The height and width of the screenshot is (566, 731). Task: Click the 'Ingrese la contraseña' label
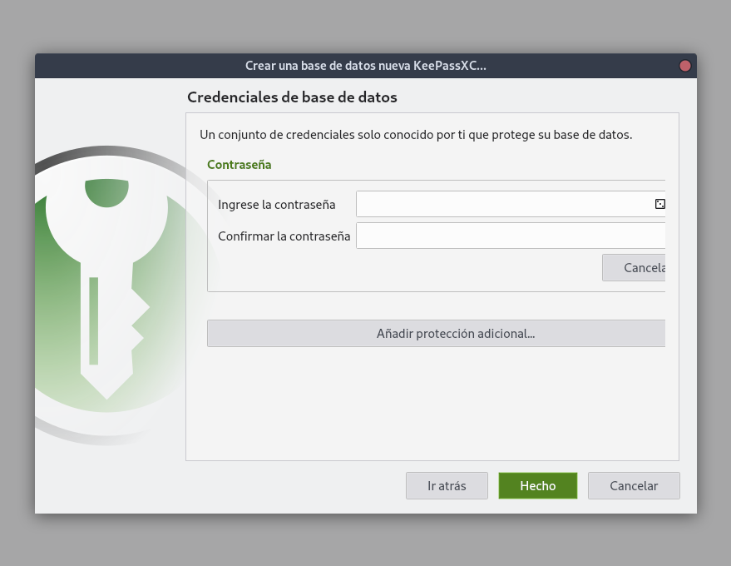click(x=277, y=204)
